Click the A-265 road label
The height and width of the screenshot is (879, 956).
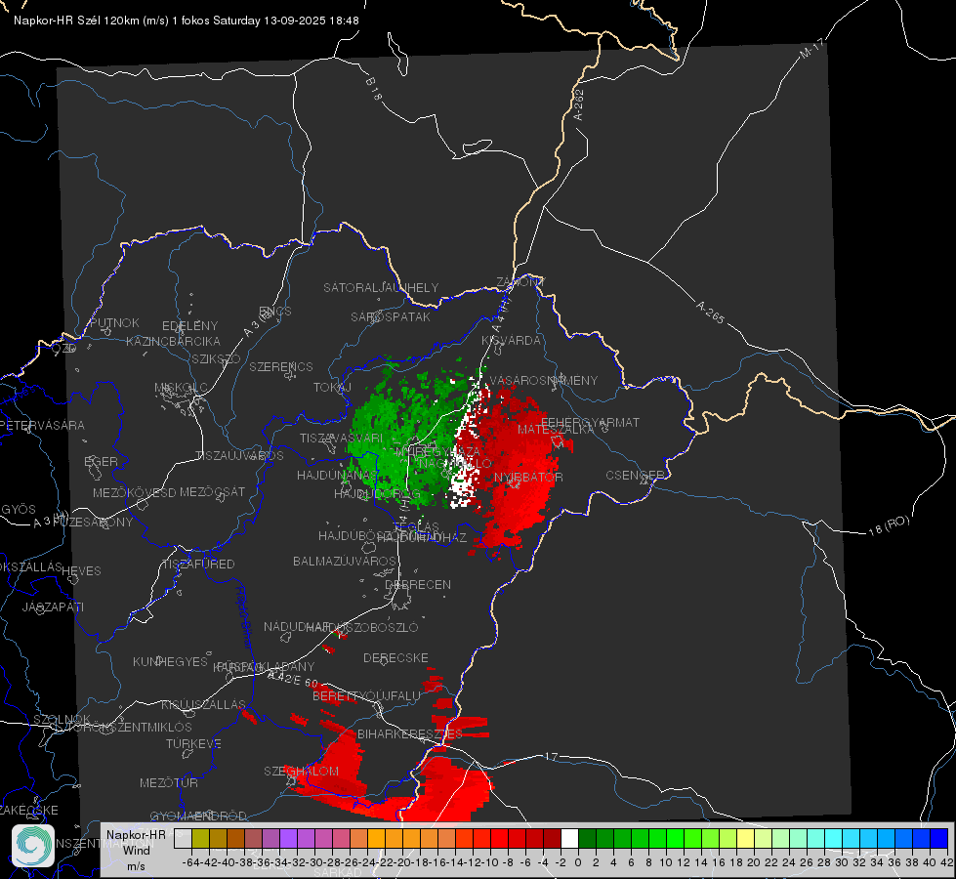[710, 312]
